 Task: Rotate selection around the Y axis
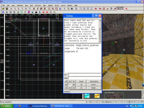tap(22, 9)
